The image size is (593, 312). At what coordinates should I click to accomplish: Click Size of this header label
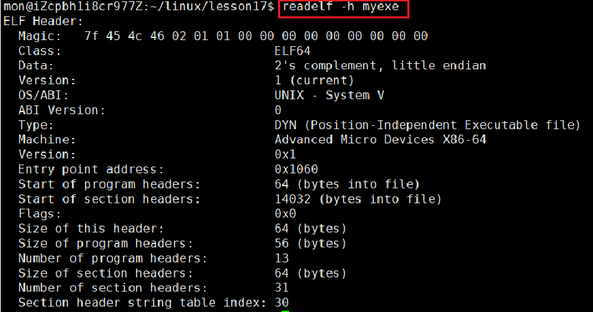tap(90, 228)
